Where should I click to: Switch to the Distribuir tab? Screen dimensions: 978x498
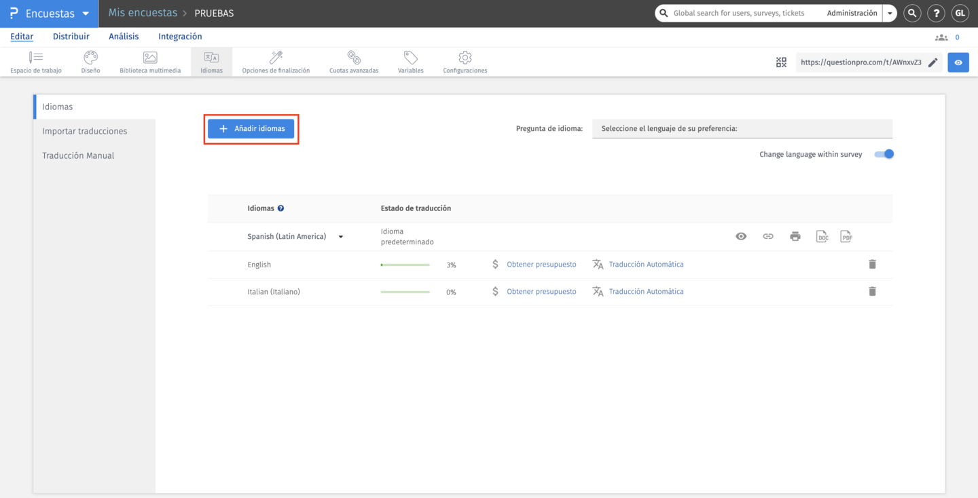[71, 37]
